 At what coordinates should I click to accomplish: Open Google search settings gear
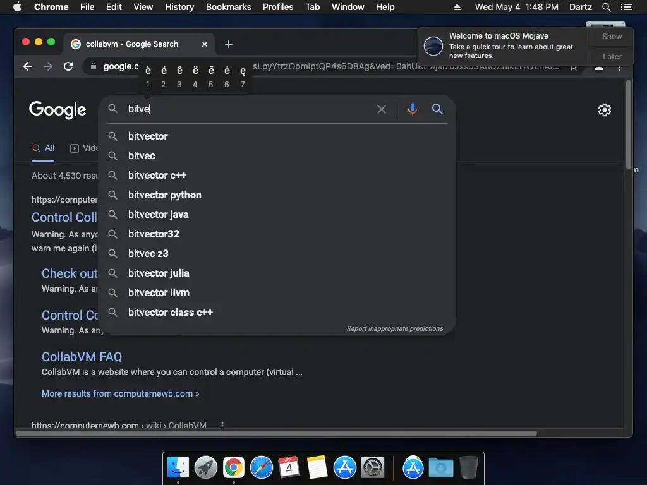[x=605, y=110]
